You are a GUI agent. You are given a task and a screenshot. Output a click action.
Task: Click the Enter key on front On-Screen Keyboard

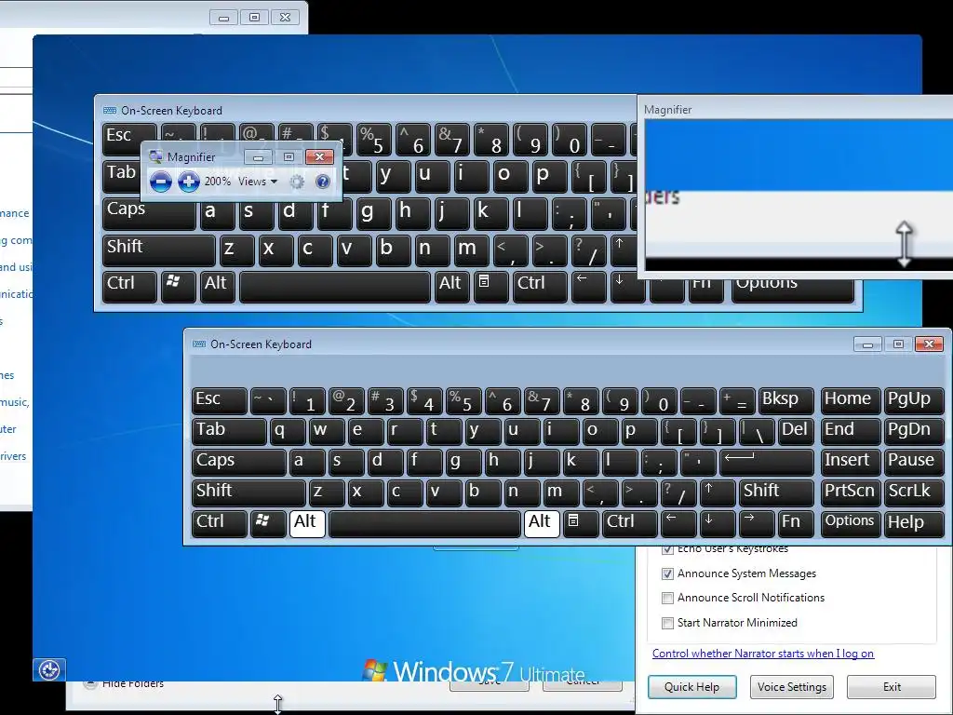pyautogui.click(x=767, y=462)
